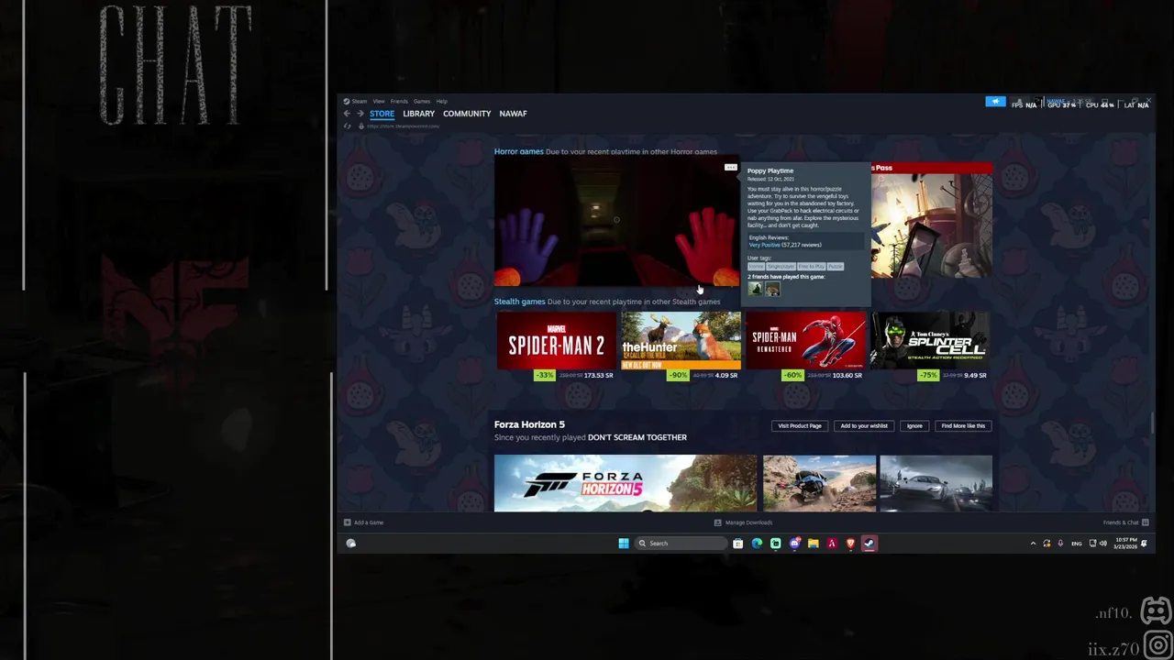
Task: Open Tom Clancy's Splinter Cell capsule
Action: tap(930, 340)
